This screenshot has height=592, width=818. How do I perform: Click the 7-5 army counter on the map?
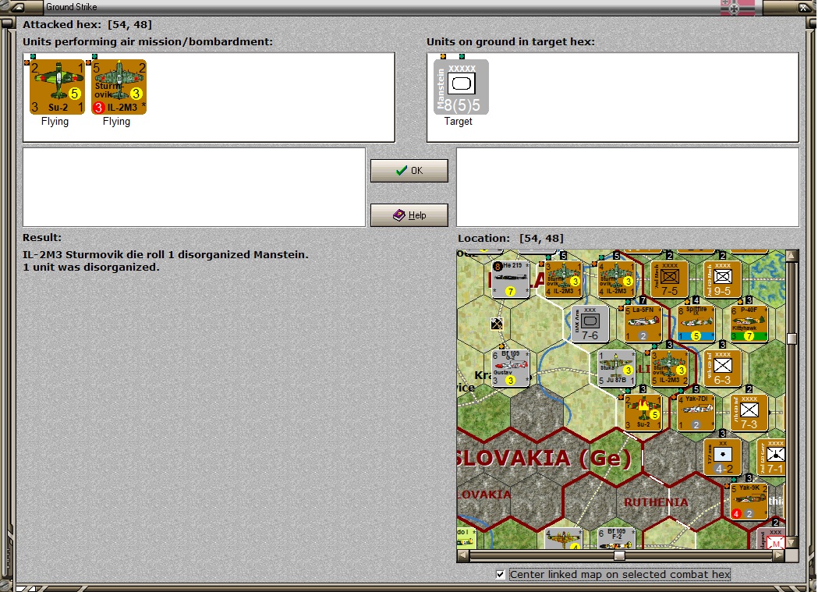[669, 278]
